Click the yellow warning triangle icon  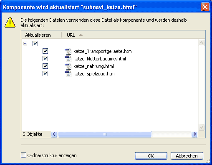tap(10, 22)
